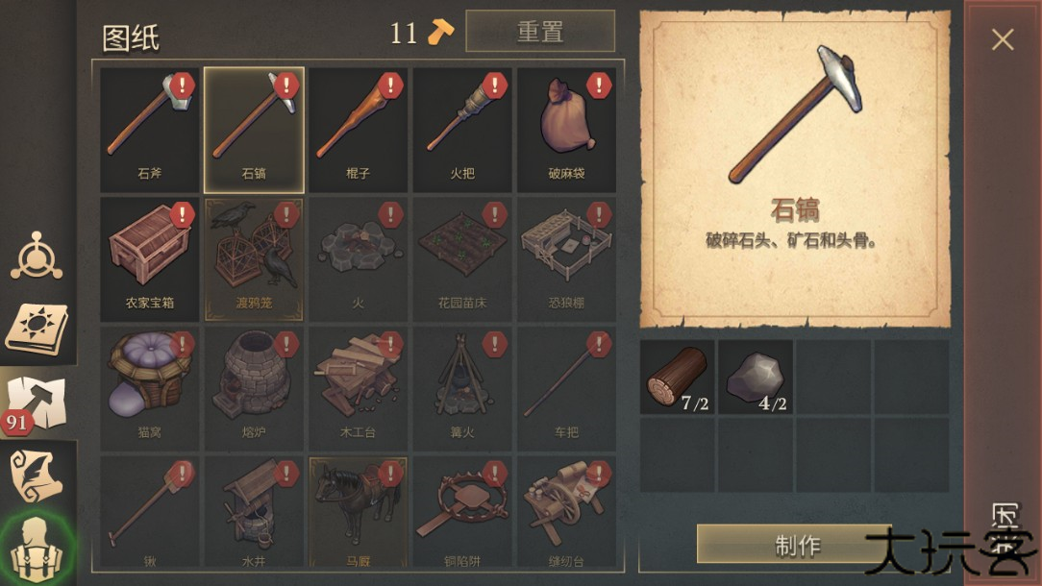1042x586 pixels.
Task: Choose the 破麻袋 sack blueprint
Action: click(566, 130)
